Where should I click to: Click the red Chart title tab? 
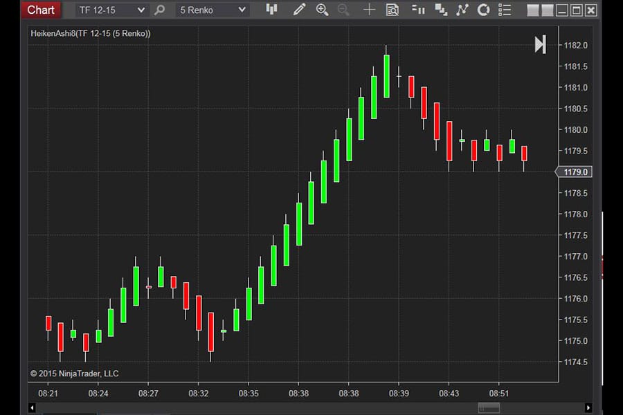click(x=41, y=10)
